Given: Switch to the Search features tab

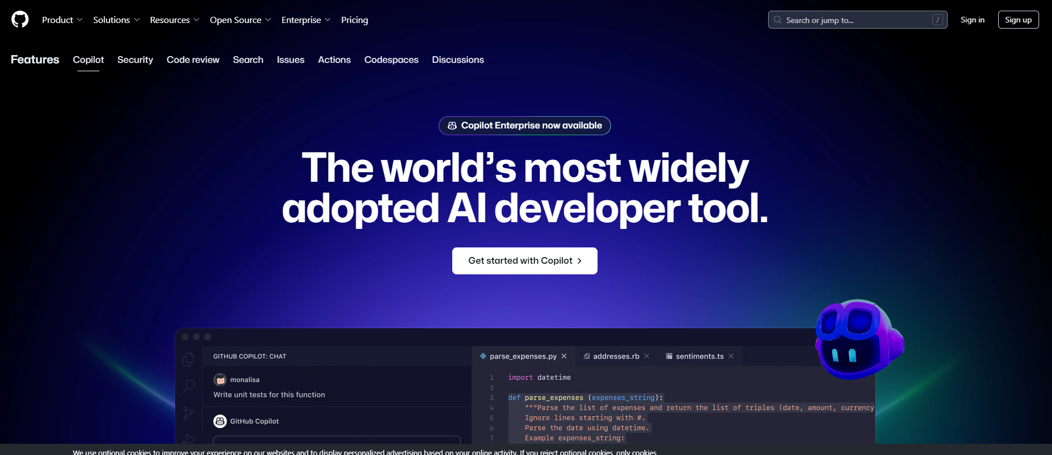Looking at the screenshot, I should pos(248,59).
